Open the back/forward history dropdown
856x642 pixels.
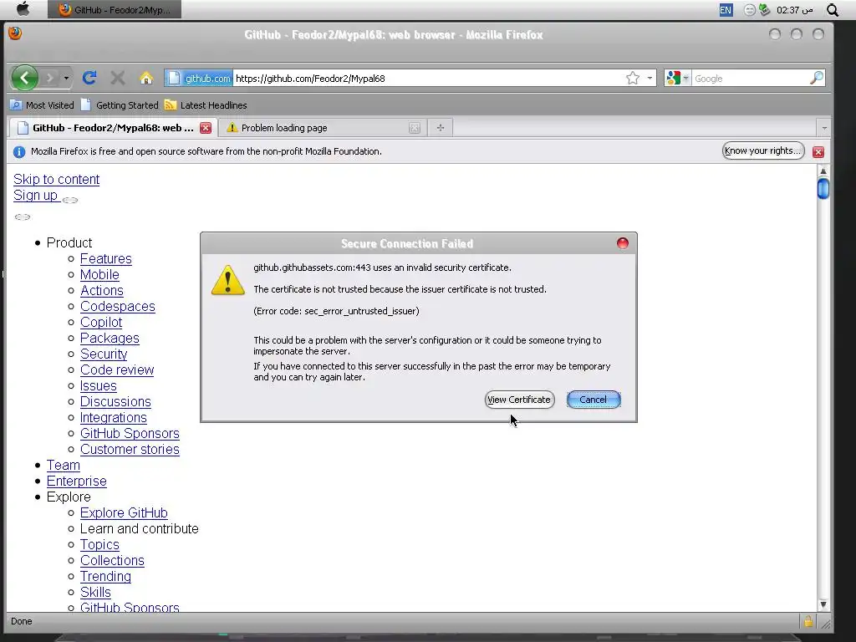pos(66,78)
